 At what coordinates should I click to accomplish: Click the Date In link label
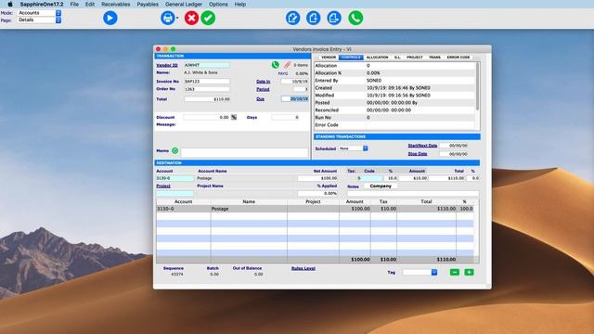tap(264, 82)
